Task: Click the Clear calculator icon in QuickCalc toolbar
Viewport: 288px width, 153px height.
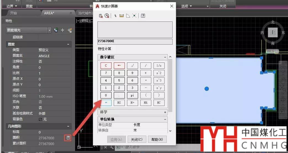Action: click(x=101, y=16)
